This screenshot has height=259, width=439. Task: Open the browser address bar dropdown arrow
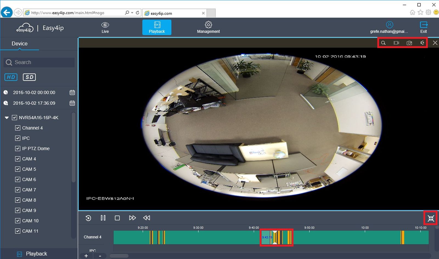(x=132, y=13)
